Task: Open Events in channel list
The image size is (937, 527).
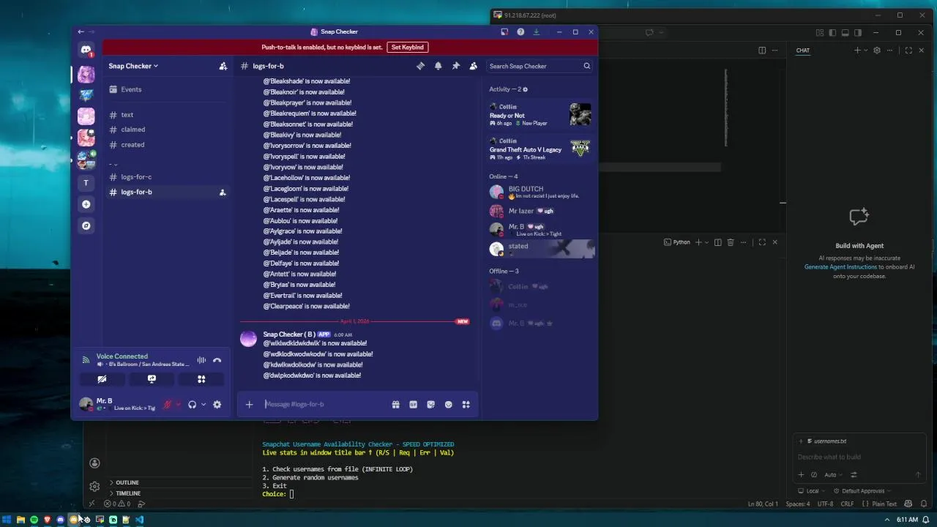Action: [x=167, y=89]
